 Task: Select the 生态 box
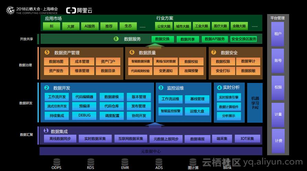(x=128, y=26)
